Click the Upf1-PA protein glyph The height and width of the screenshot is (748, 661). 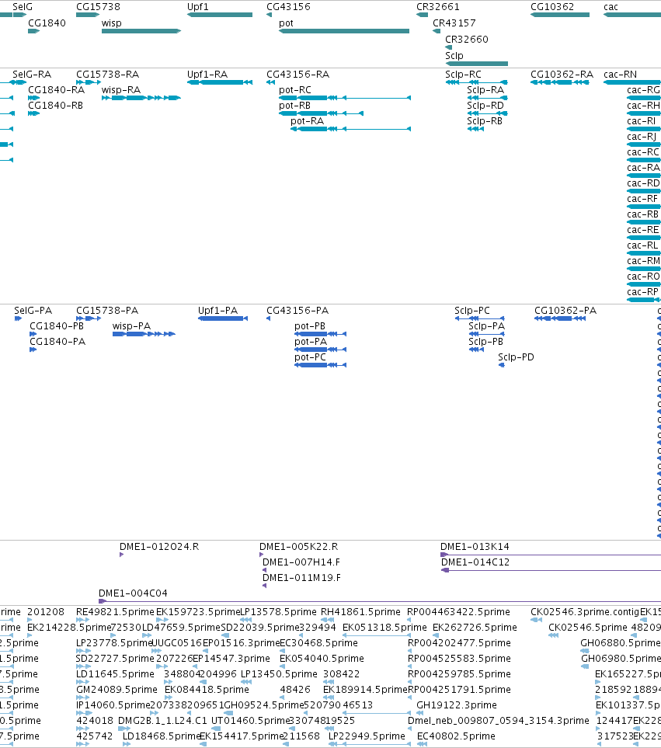point(223,318)
